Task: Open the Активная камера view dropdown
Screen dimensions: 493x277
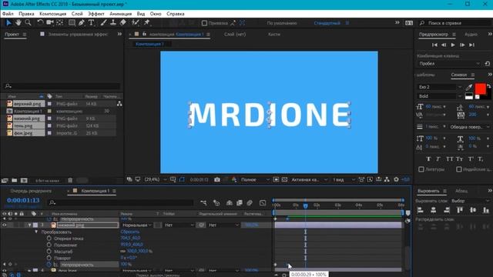Action: [309, 179]
